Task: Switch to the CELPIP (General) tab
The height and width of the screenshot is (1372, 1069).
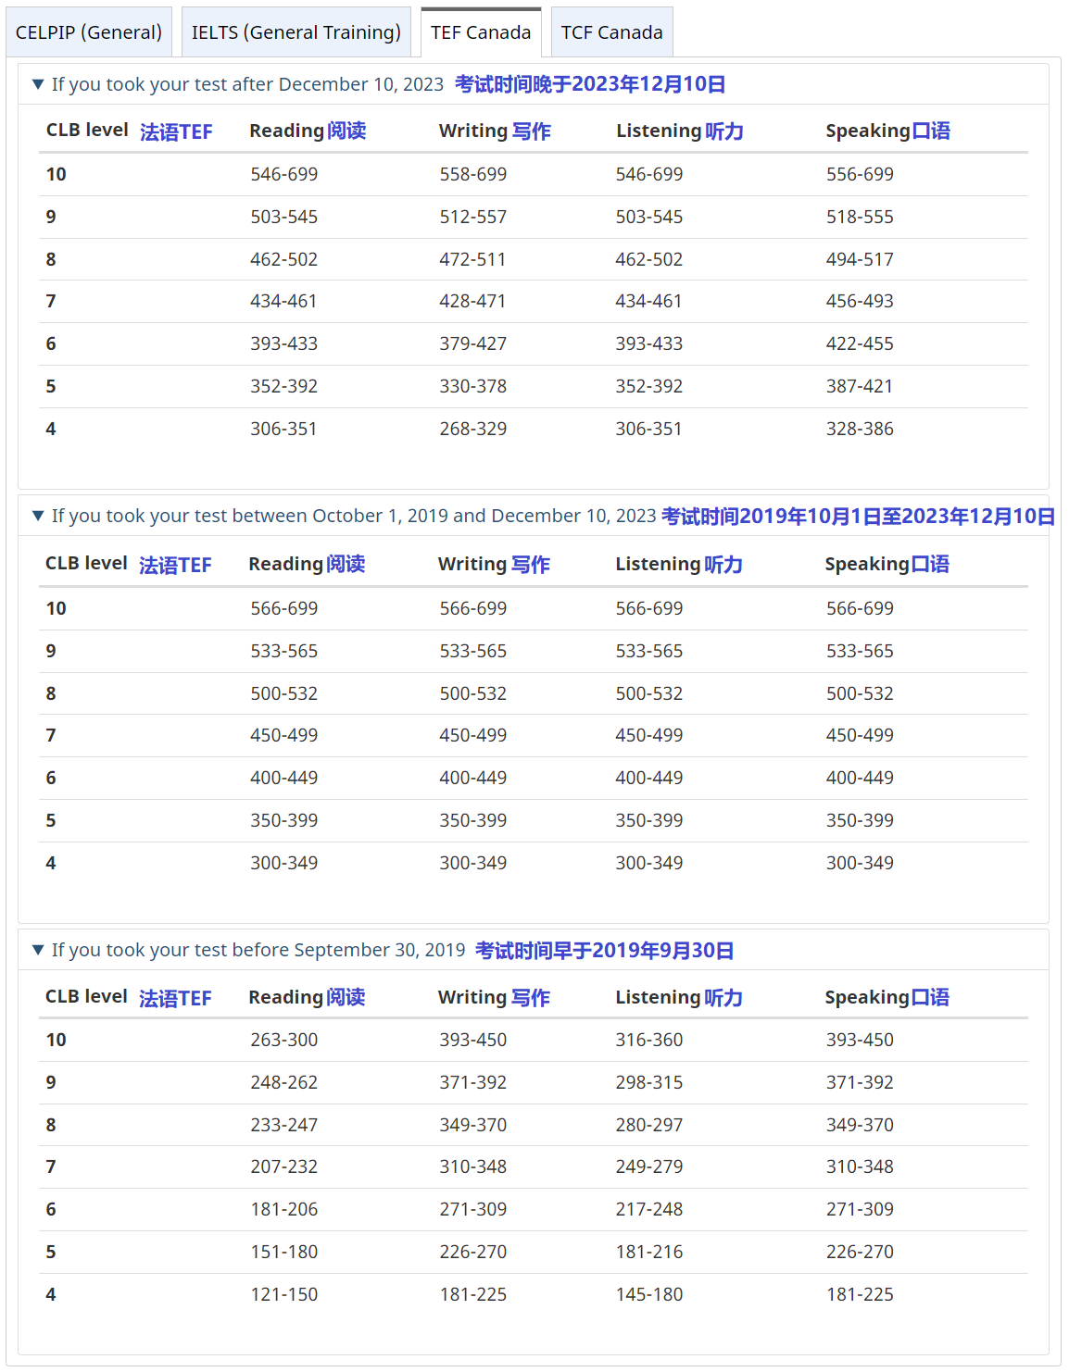Action: point(89,32)
